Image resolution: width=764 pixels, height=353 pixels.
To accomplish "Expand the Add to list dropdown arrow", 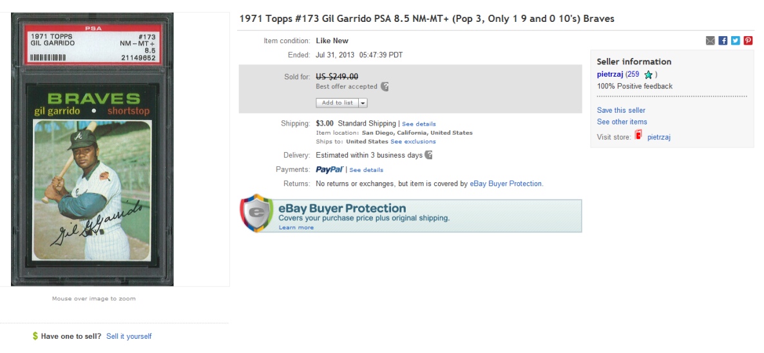I will pyautogui.click(x=363, y=102).
